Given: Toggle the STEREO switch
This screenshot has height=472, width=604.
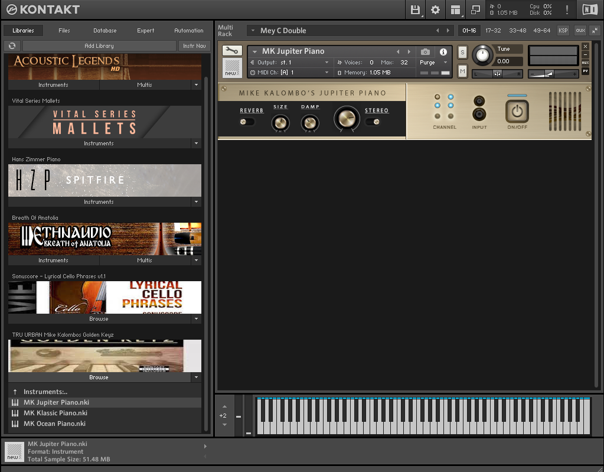Looking at the screenshot, I should pos(373,122).
